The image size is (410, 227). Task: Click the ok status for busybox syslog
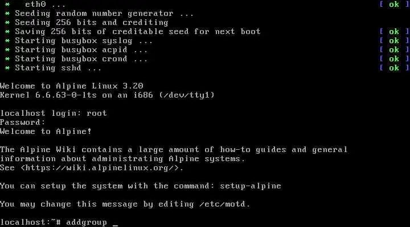(394, 41)
